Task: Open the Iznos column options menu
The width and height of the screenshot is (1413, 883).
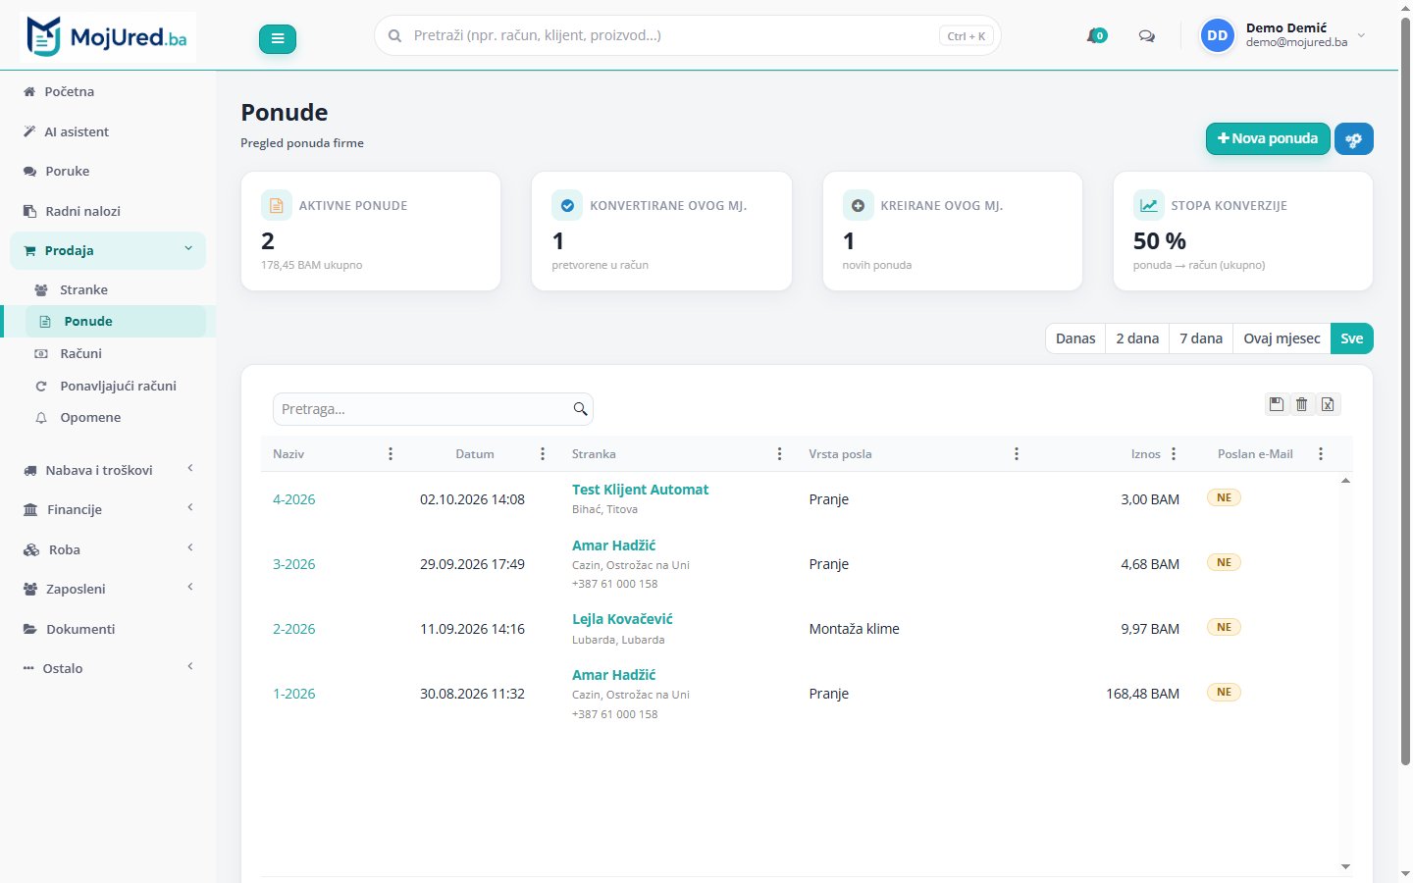Action: coord(1174,454)
